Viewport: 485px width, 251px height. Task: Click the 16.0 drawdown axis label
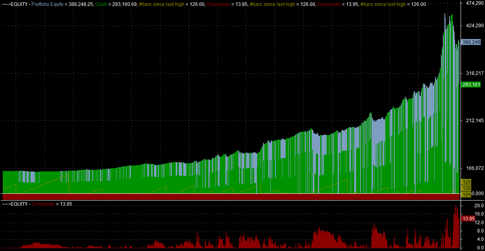tap(478, 214)
